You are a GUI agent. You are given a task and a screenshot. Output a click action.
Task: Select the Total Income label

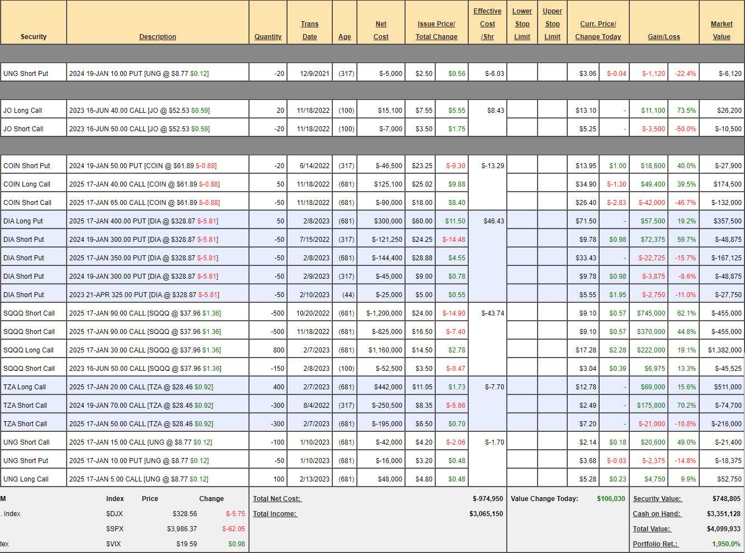[x=275, y=514]
